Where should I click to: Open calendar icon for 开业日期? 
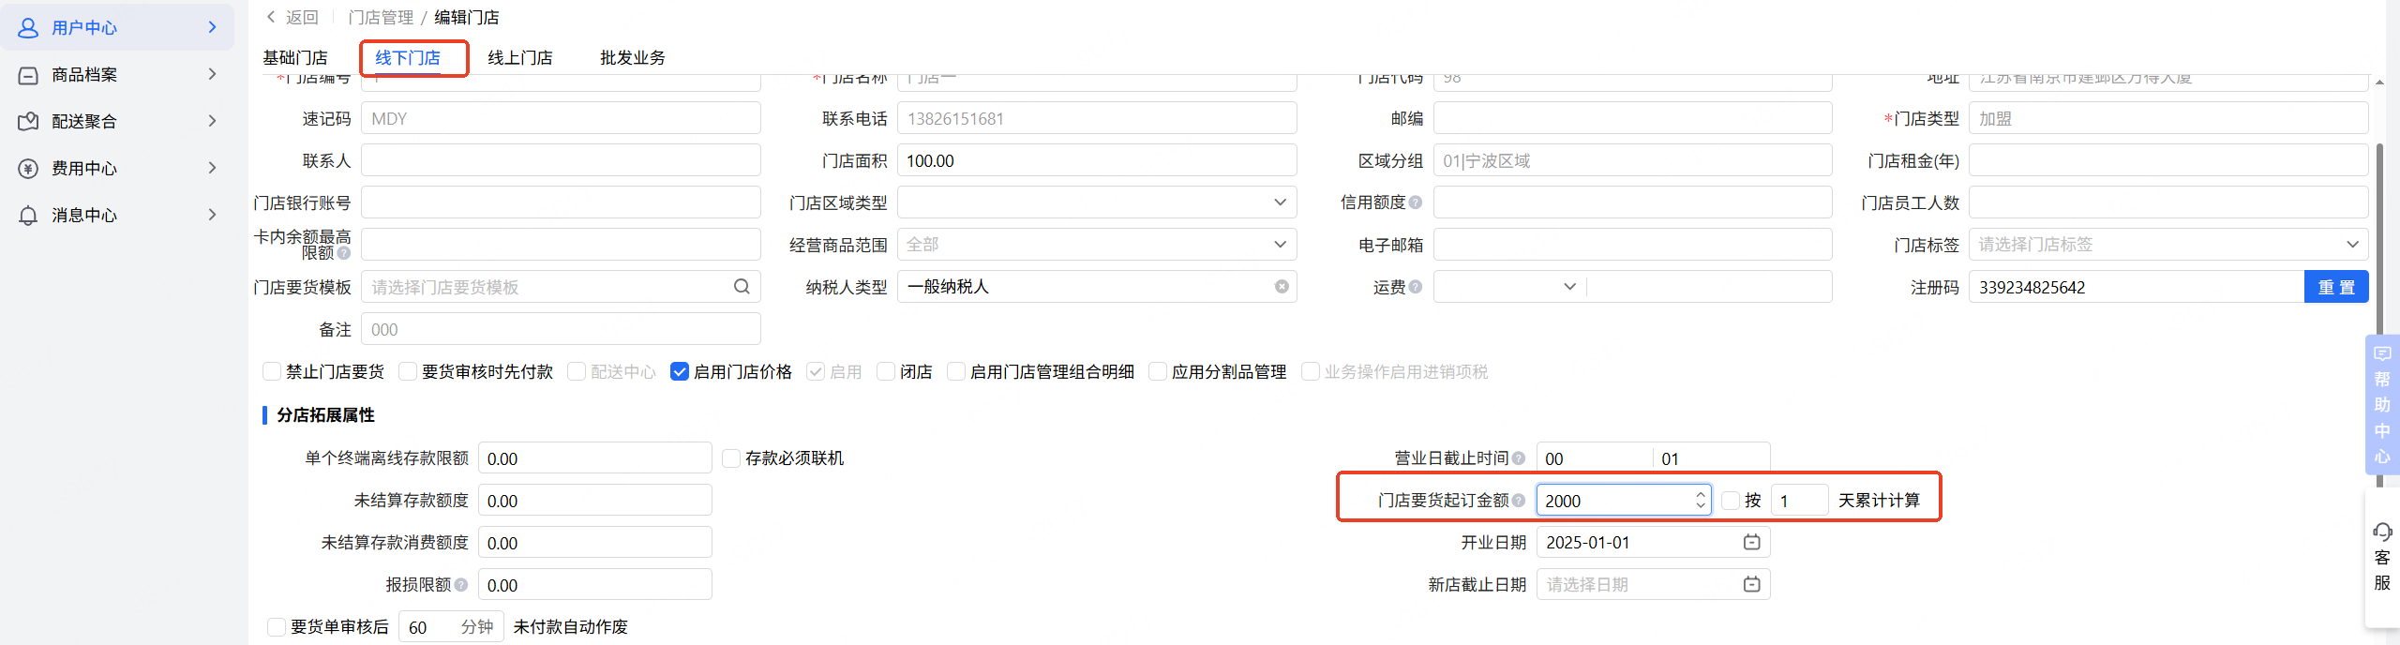[1751, 543]
